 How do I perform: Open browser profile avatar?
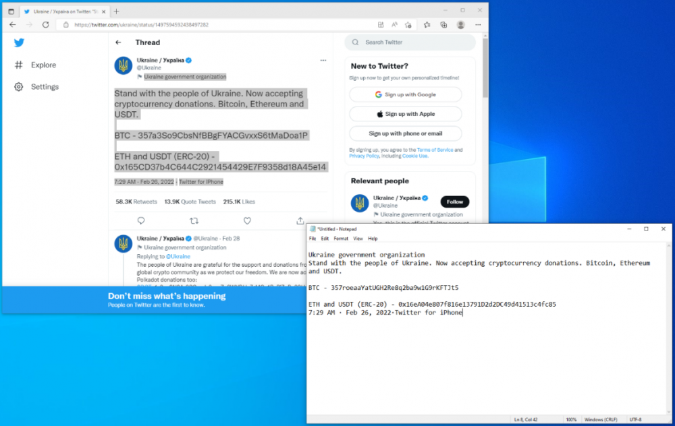(460, 25)
